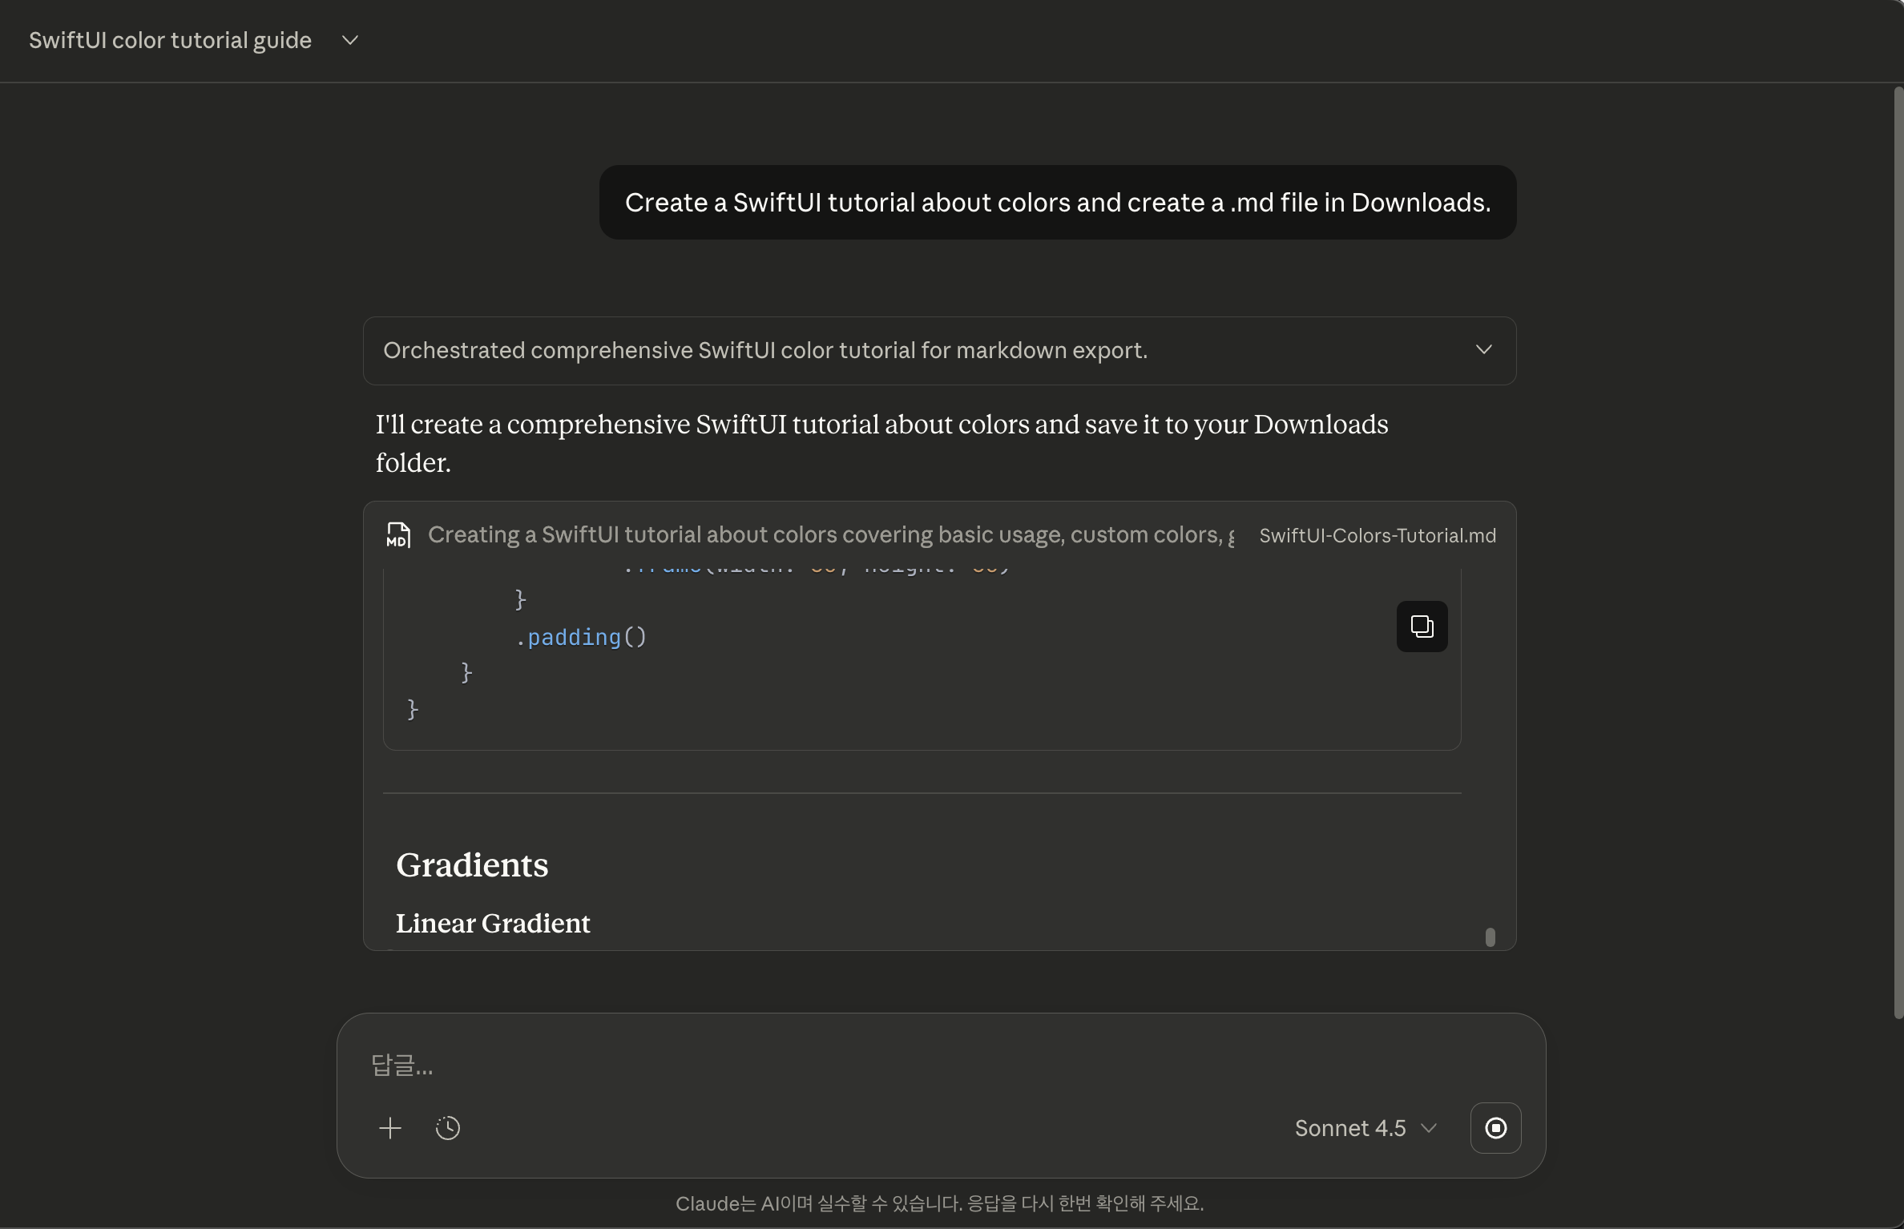Click the plus attachment icon
Screen dimensions: 1904x1229
coord(390,1128)
